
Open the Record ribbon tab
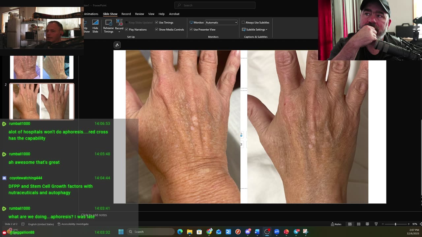(x=126, y=14)
